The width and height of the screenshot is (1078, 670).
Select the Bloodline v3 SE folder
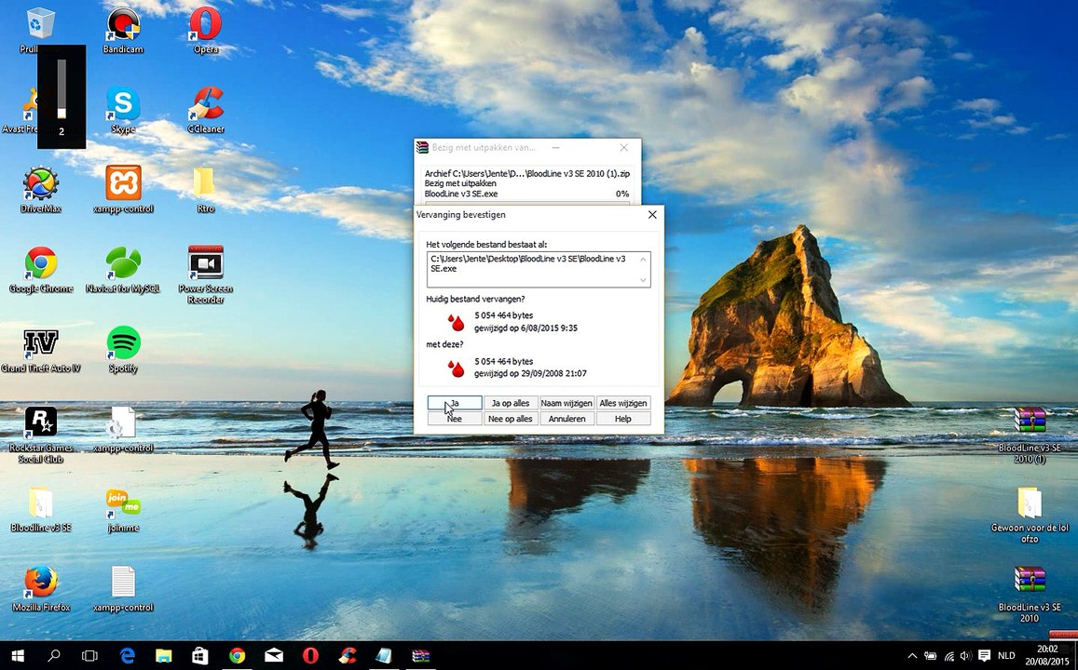tap(41, 509)
